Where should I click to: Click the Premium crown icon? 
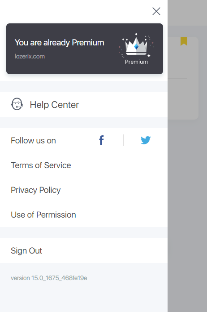click(136, 46)
